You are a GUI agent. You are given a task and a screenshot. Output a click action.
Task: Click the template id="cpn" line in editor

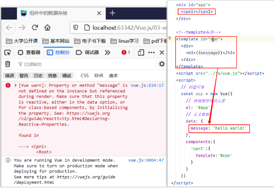pyautogui.click(x=199, y=39)
